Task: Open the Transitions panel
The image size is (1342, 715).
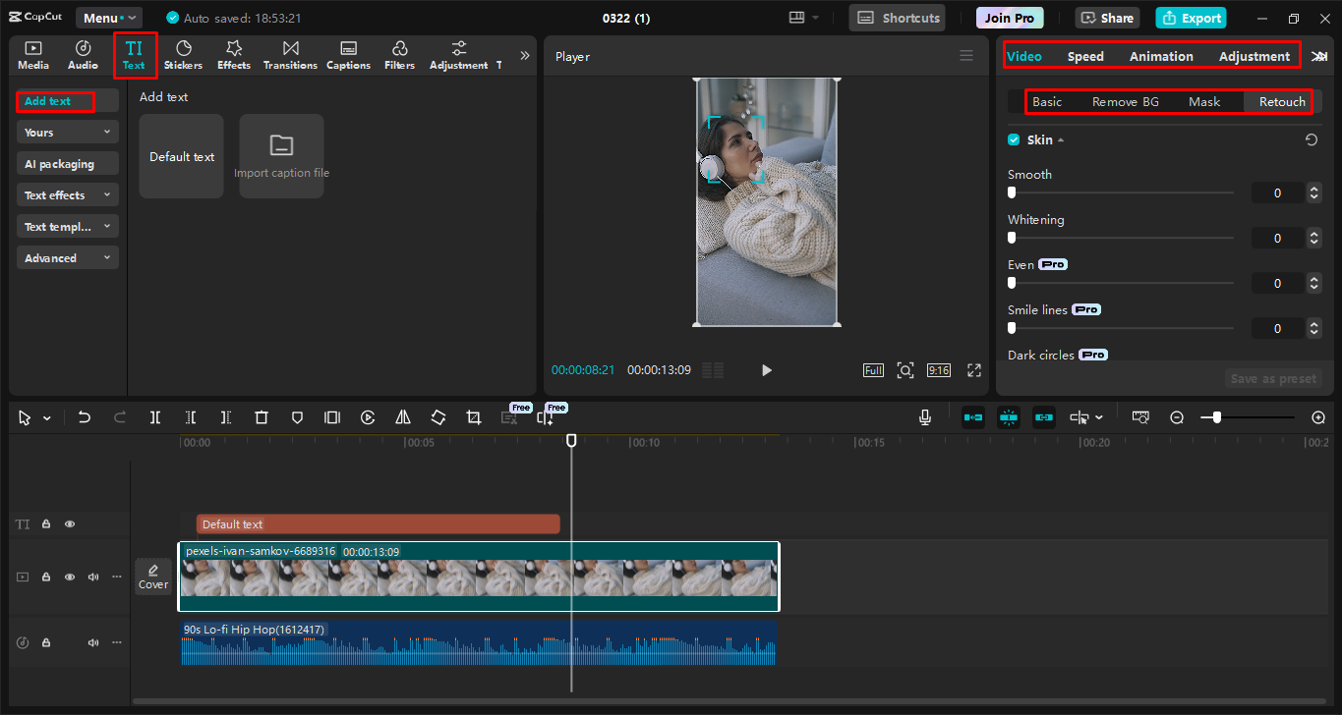Action: (x=289, y=54)
